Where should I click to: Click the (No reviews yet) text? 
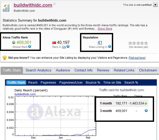point(138,47)
